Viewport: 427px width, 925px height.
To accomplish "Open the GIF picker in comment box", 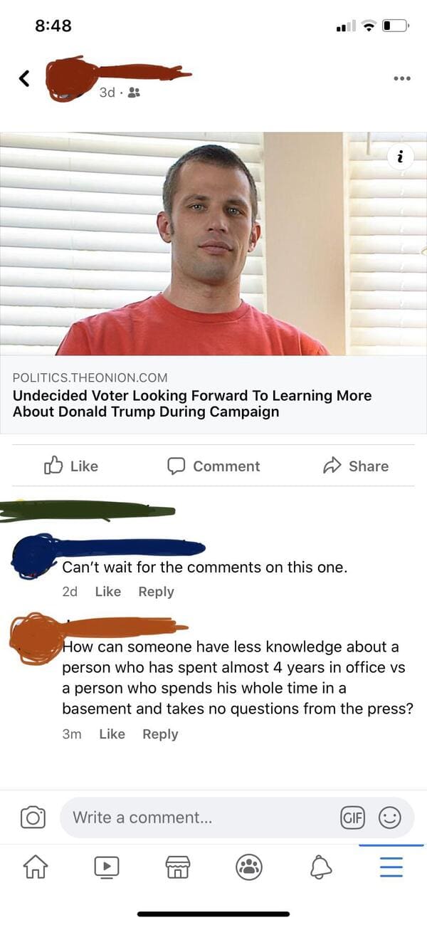I will point(353,817).
